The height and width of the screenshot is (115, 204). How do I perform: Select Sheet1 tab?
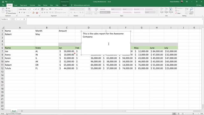point(14,111)
